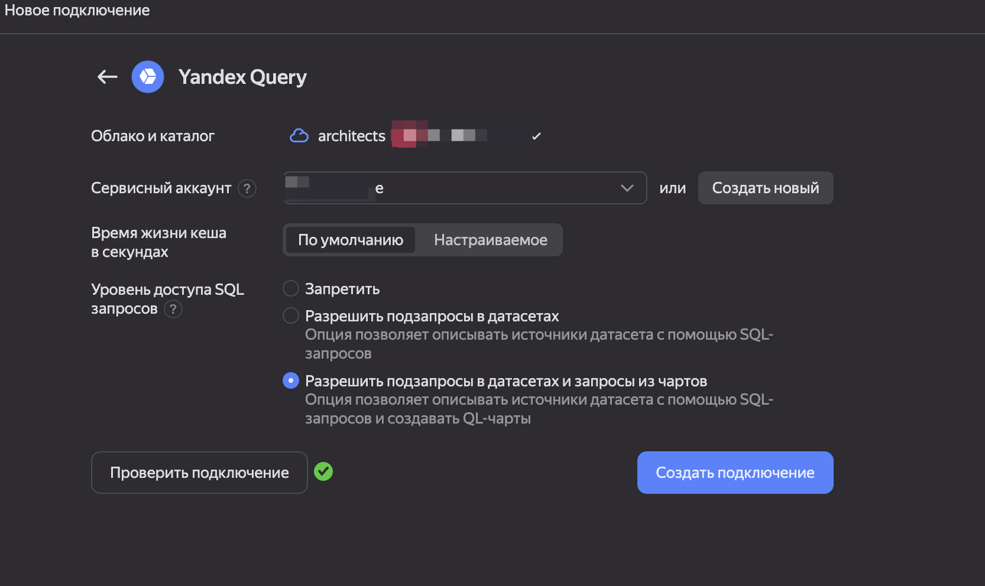Expand service account list via chevron

627,188
